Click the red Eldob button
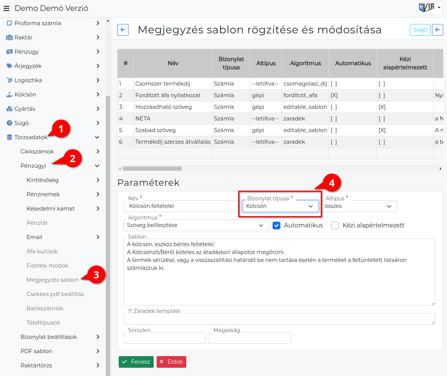Viewport: 447px width, 376px height. 171,362
